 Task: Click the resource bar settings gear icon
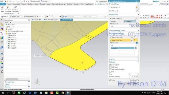pyautogui.click(x=2, y=20)
